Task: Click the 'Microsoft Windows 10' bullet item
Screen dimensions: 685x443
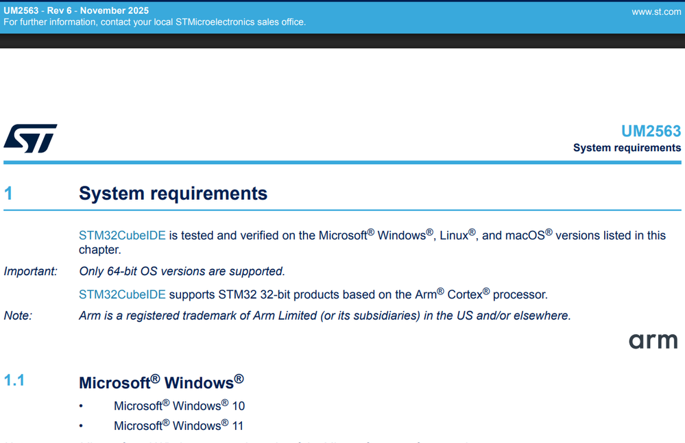Action: point(179,405)
